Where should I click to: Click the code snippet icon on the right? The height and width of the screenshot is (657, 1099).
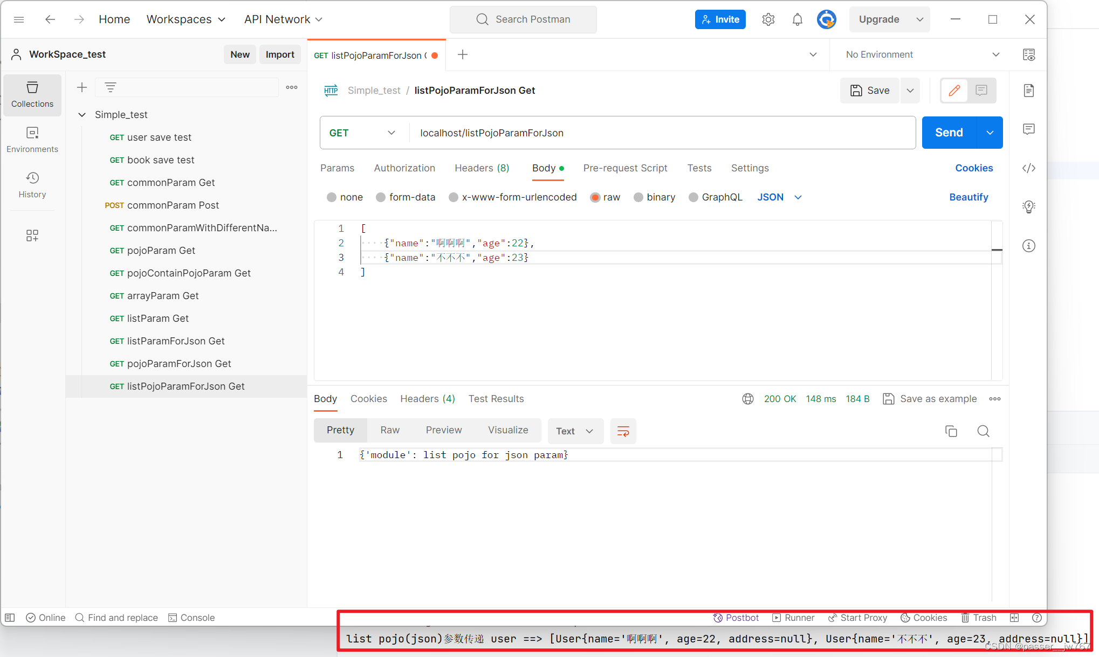1030,168
